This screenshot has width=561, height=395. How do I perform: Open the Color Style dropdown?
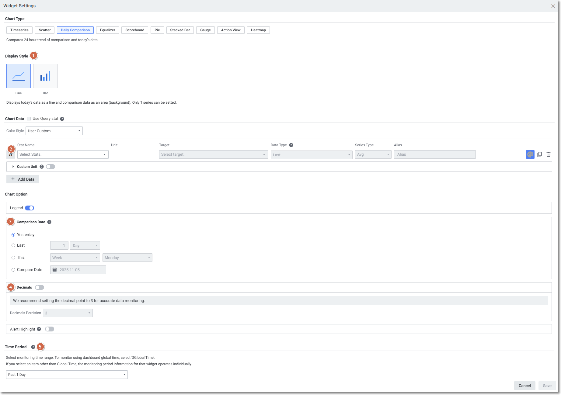[x=54, y=131]
